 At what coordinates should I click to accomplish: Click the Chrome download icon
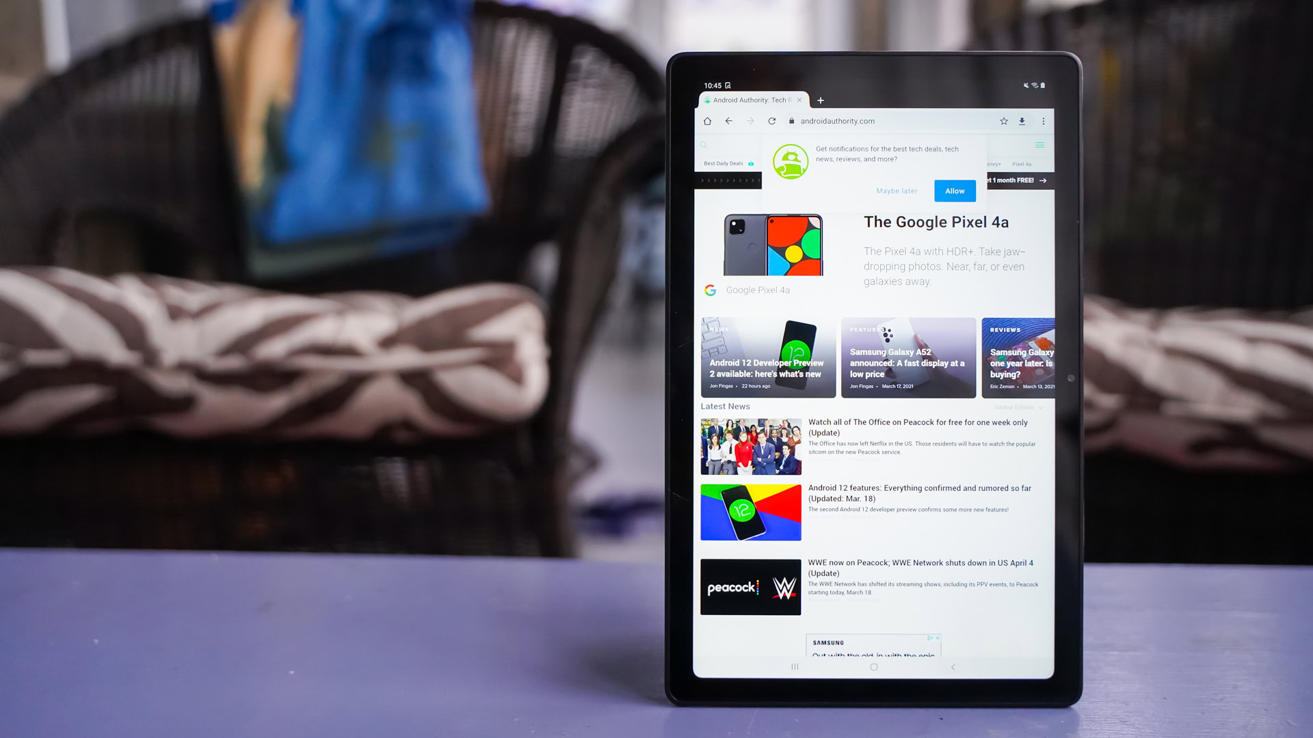[1022, 121]
